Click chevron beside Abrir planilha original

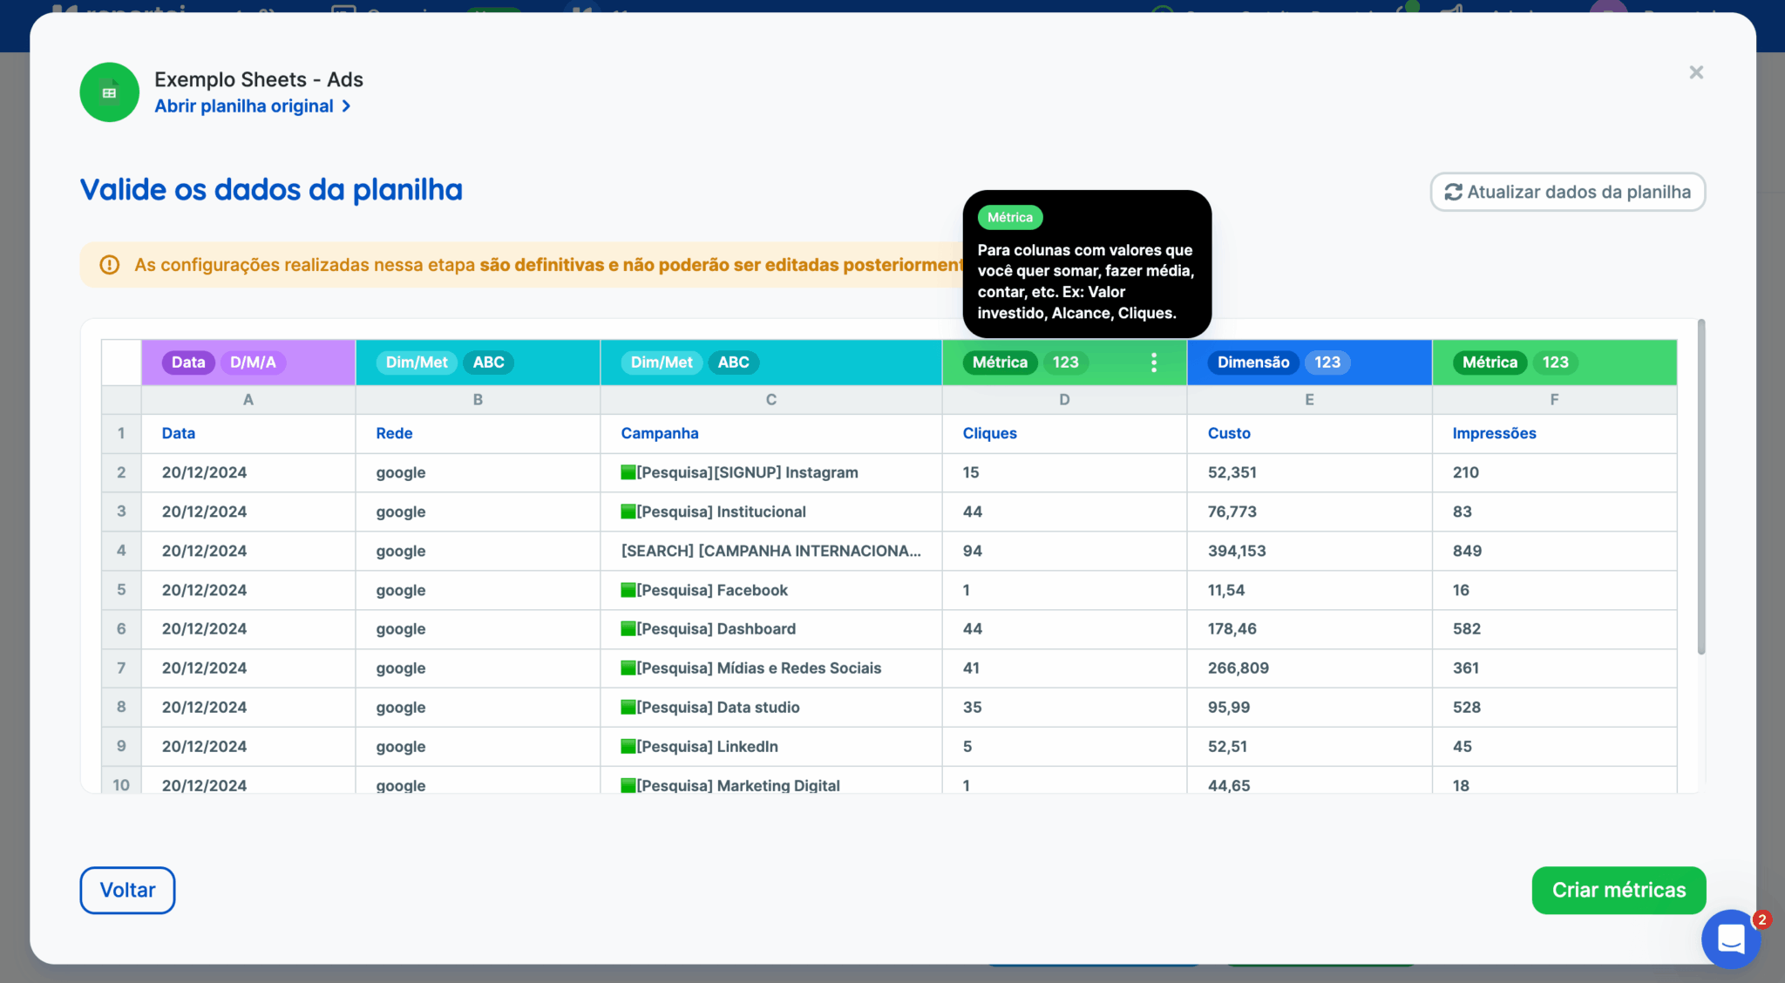pos(347,106)
